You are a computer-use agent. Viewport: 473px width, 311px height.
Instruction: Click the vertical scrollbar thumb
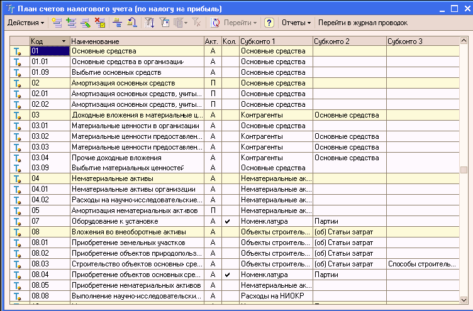click(x=464, y=170)
